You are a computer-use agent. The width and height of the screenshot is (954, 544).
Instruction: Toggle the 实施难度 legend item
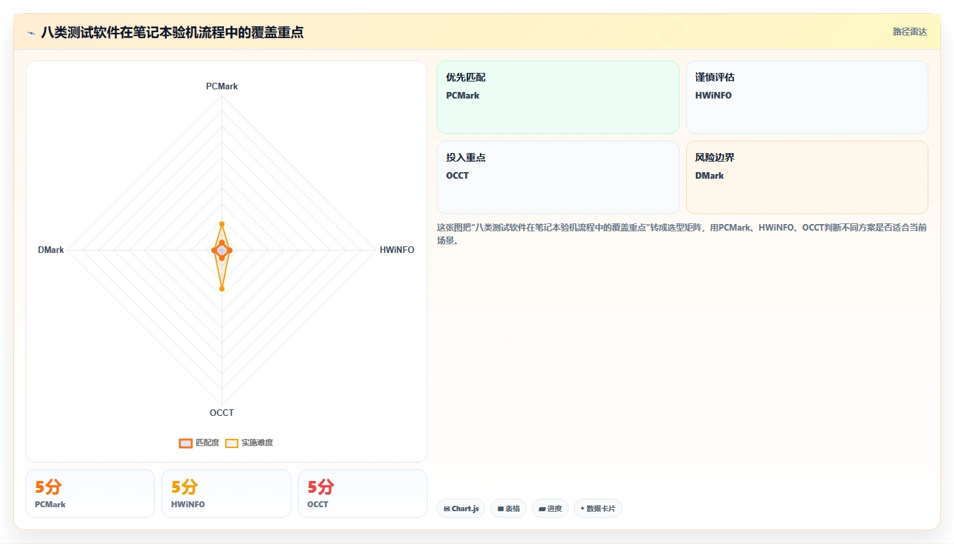(x=249, y=443)
